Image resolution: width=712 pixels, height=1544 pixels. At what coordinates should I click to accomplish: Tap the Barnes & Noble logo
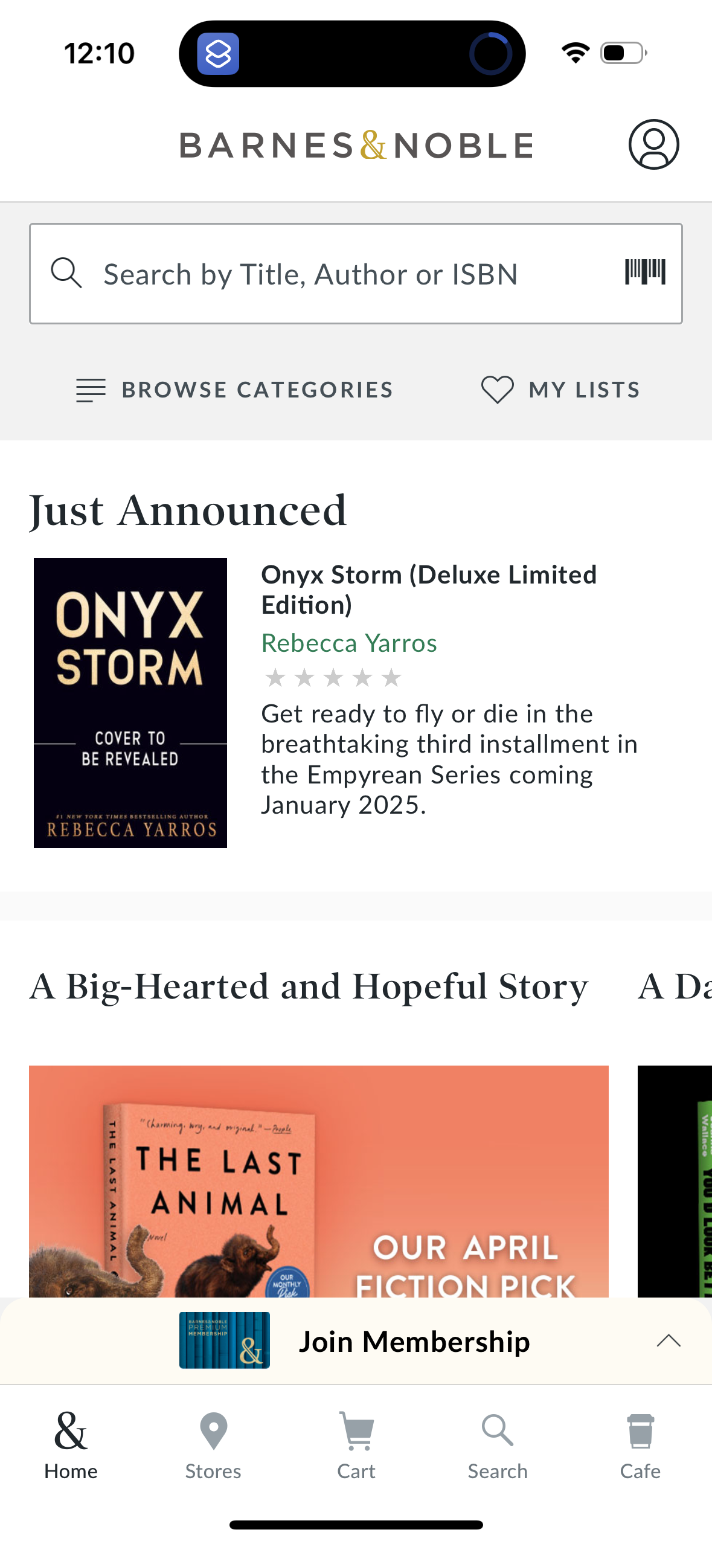[x=356, y=146]
